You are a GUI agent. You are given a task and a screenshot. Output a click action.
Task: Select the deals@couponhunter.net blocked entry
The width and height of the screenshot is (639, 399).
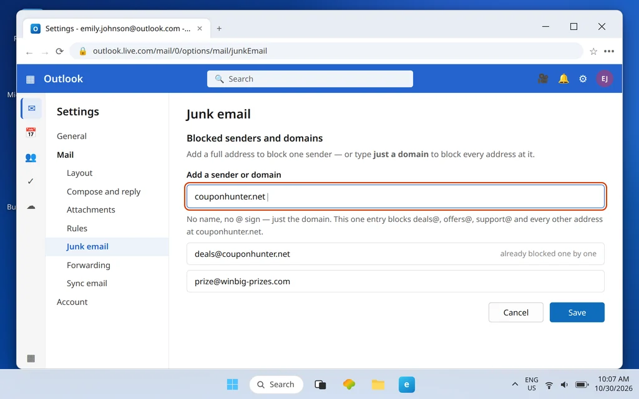click(395, 254)
